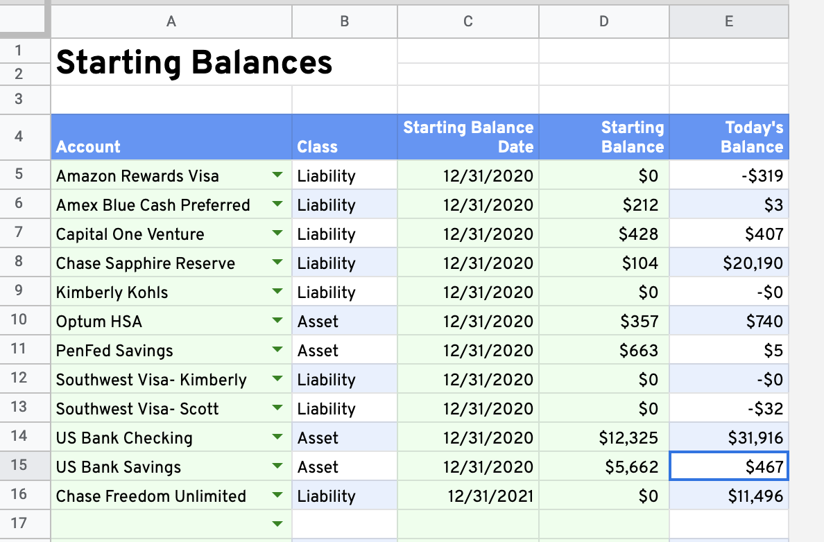The width and height of the screenshot is (824, 542).
Task: Open US Bank Savings account dropdown
Action: point(277,466)
